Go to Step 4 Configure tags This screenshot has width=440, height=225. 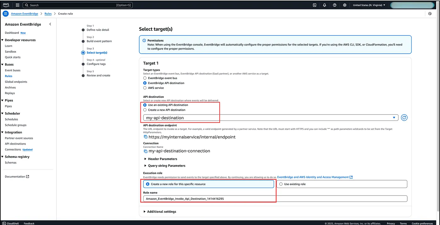(96, 64)
